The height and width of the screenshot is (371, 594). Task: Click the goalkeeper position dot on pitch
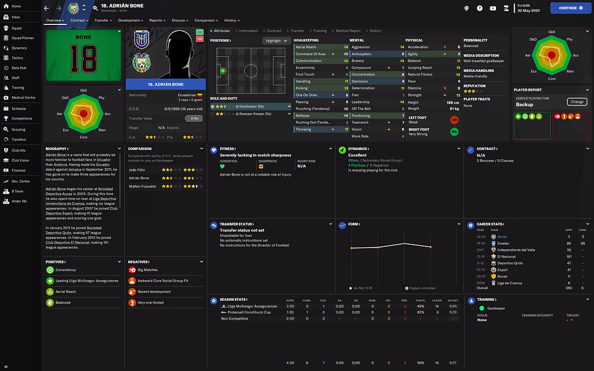pos(223,71)
